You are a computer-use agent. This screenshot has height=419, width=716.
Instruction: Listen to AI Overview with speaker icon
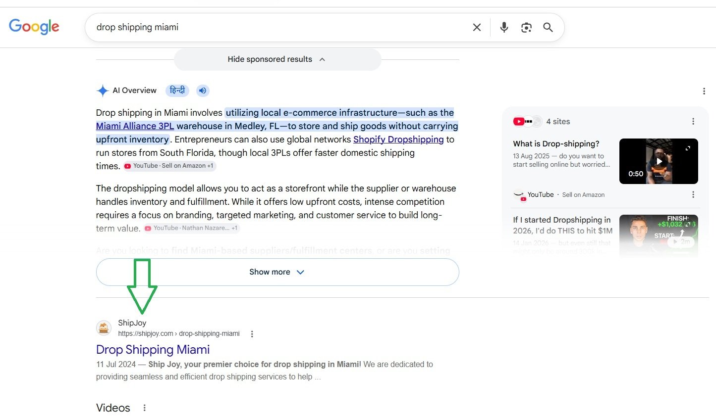(203, 91)
